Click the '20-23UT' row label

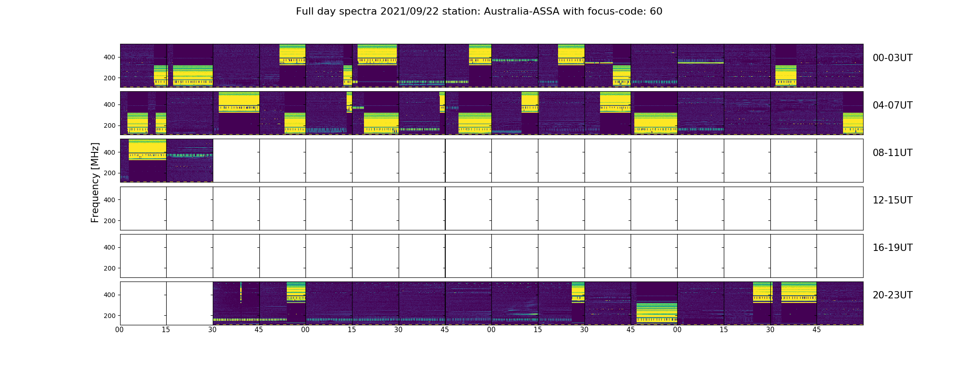(x=892, y=295)
